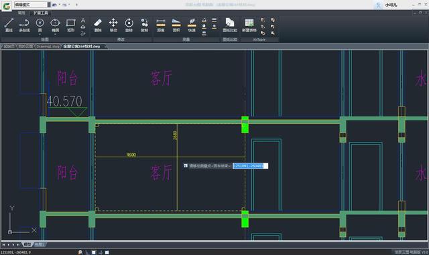The width and height of the screenshot is (429, 255).
Task: Click the coordinate input field near cursor
Action: 250,166
